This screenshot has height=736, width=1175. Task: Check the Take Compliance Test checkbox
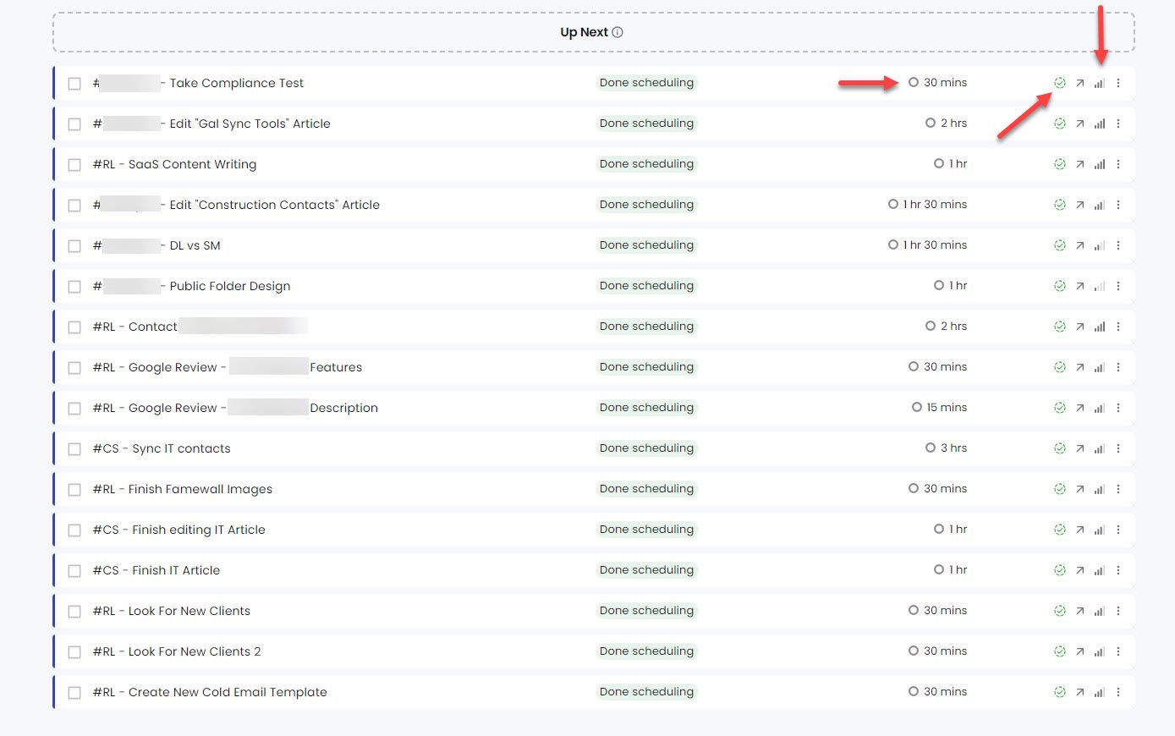(x=74, y=84)
